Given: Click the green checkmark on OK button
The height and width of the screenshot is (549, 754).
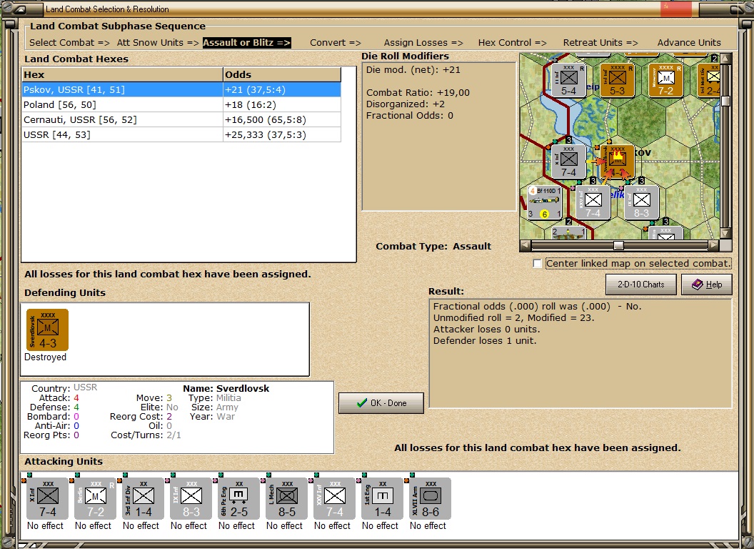Looking at the screenshot, I should [x=361, y=403].
